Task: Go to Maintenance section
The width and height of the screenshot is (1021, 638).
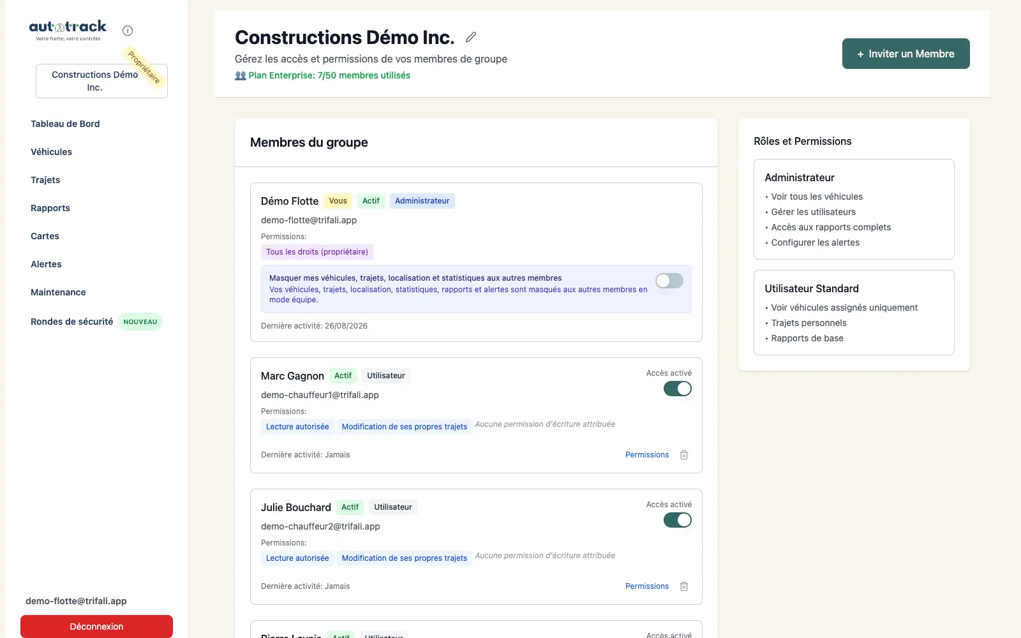Action: point(58,292)
